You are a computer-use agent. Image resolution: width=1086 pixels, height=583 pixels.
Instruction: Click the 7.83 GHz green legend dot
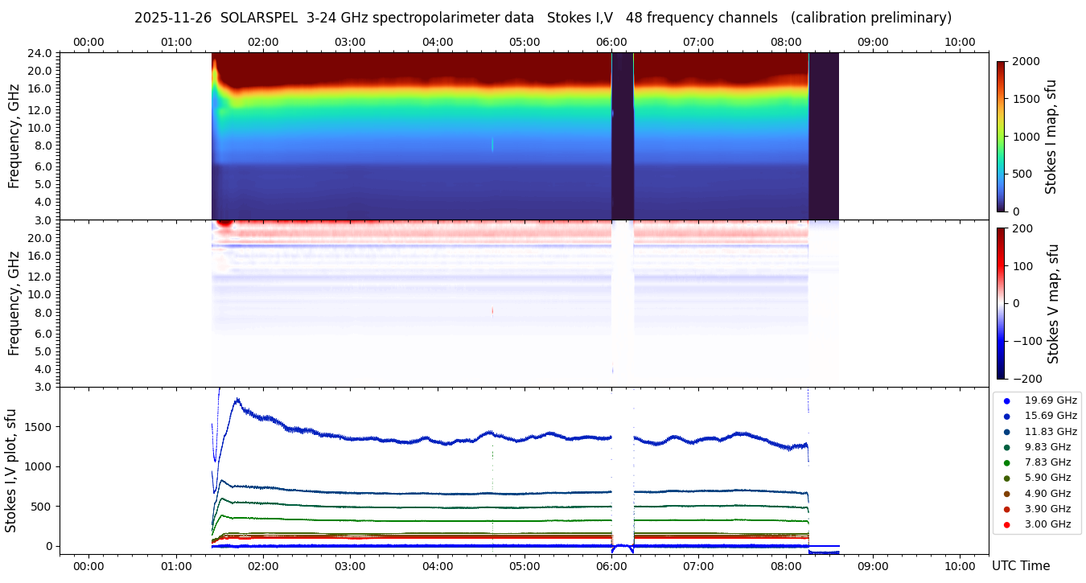[x=1006, y=462]
